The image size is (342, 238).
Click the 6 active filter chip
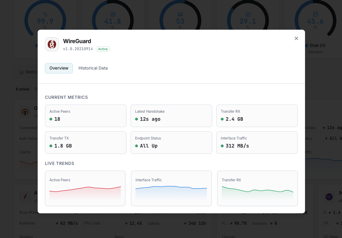[22, 89]
